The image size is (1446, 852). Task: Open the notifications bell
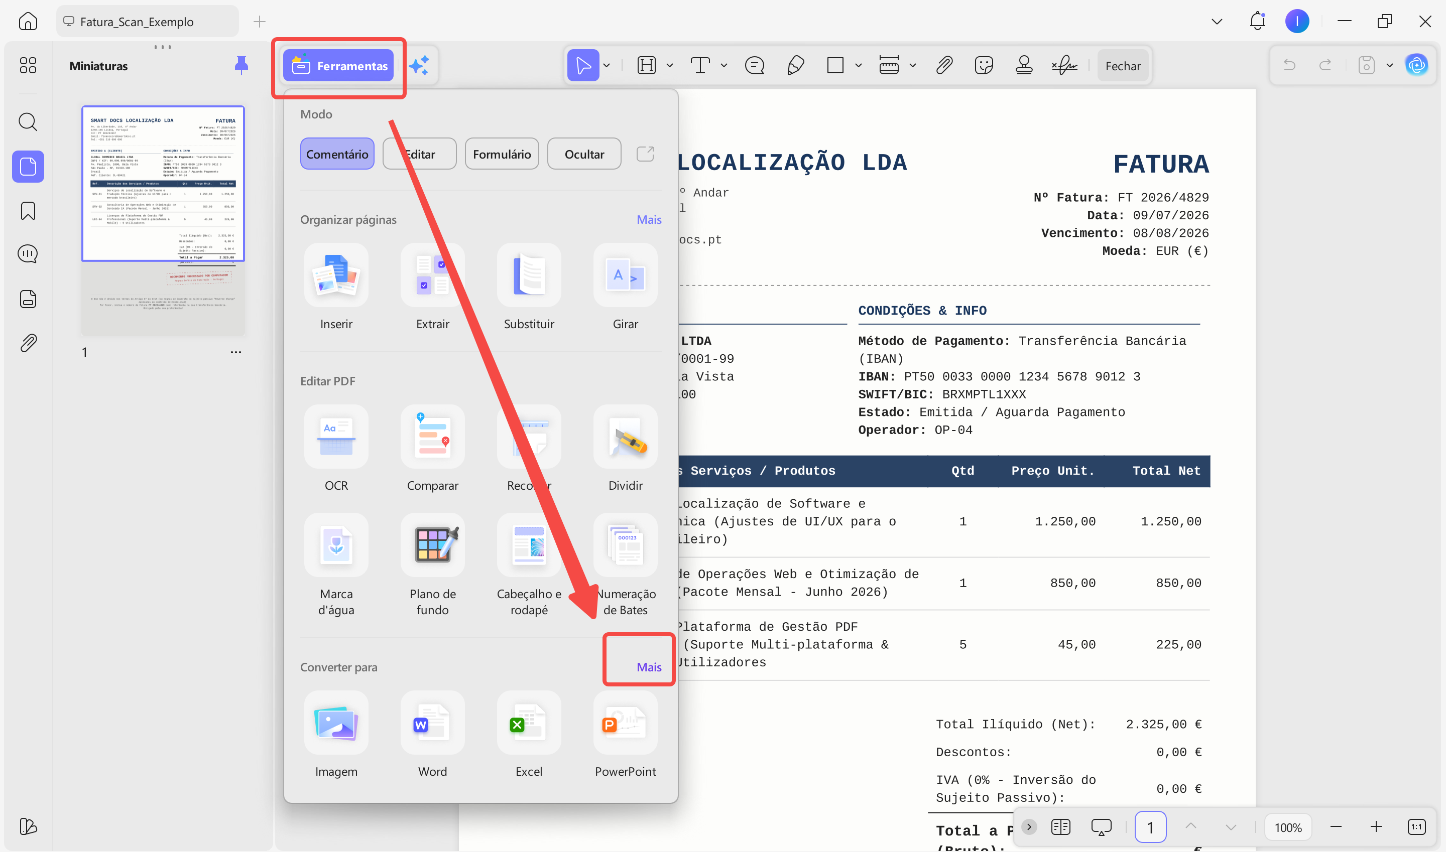[1258, 21]
